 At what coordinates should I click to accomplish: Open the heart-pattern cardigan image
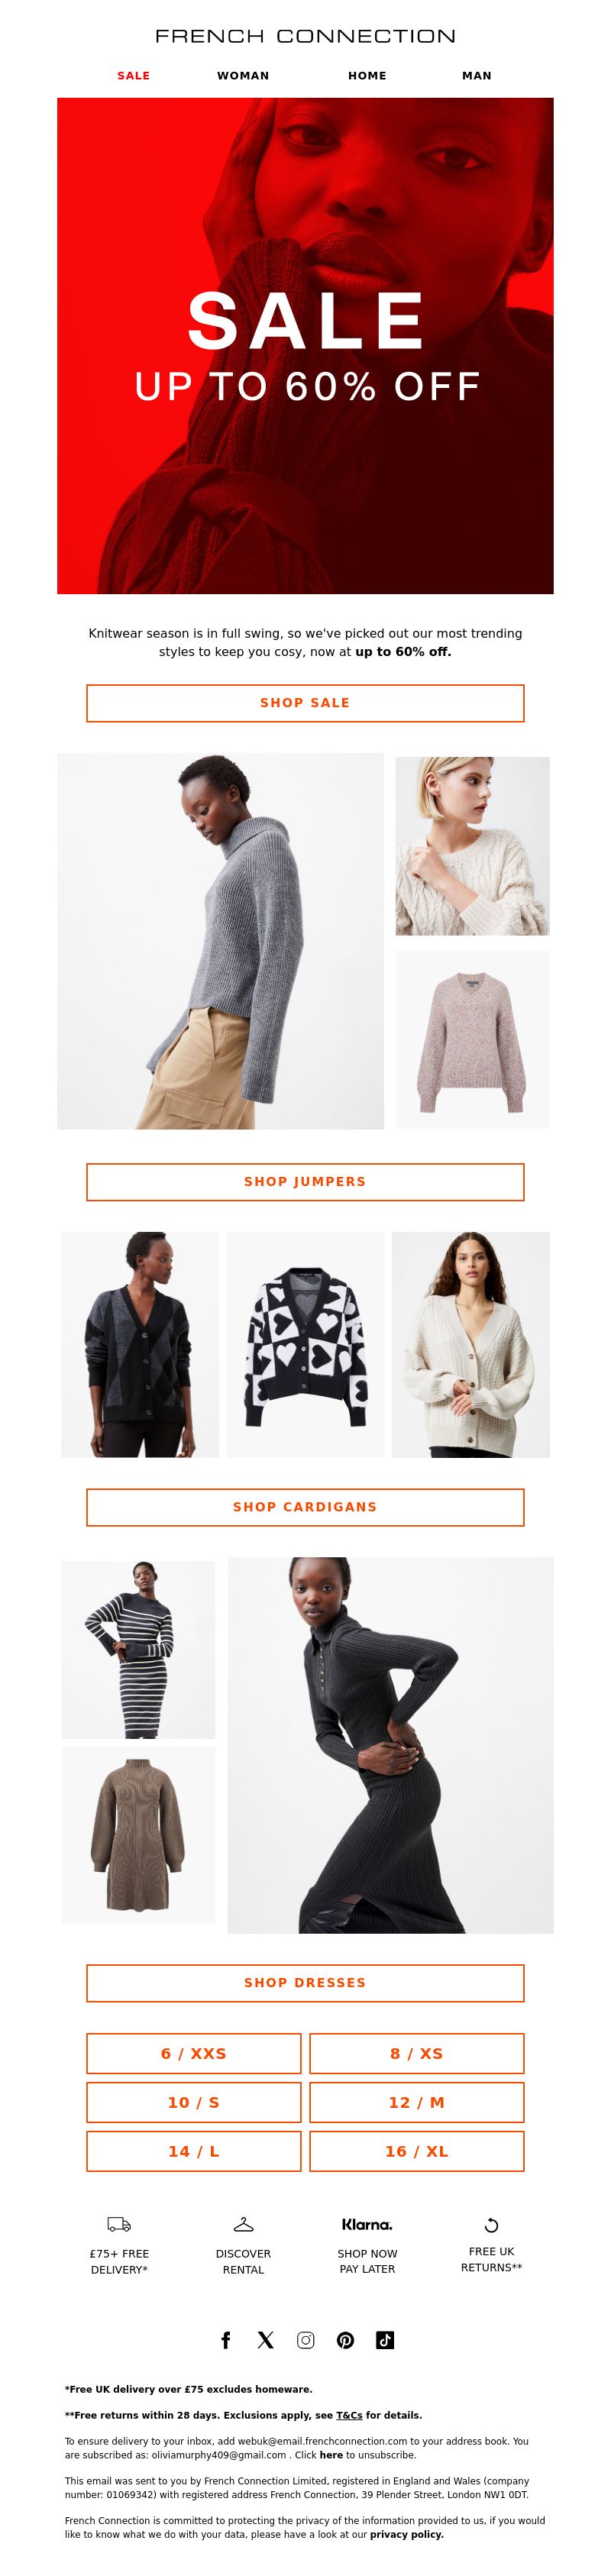(305, 1344)
